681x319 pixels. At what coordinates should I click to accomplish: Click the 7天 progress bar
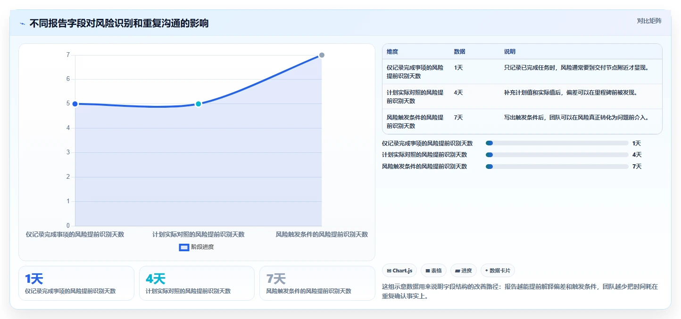(557, 167)
